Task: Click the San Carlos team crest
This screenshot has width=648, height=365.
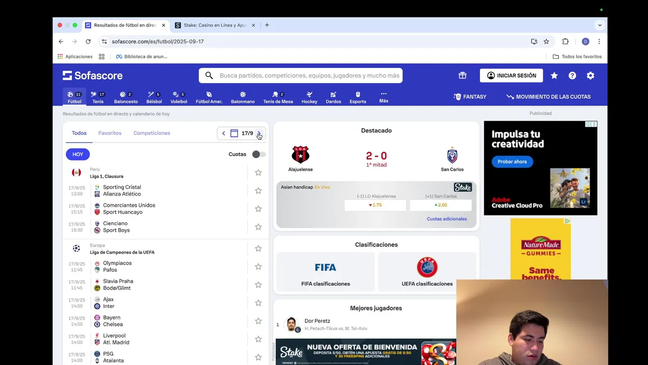Action: pyautogui.click(x=452, y=155)
